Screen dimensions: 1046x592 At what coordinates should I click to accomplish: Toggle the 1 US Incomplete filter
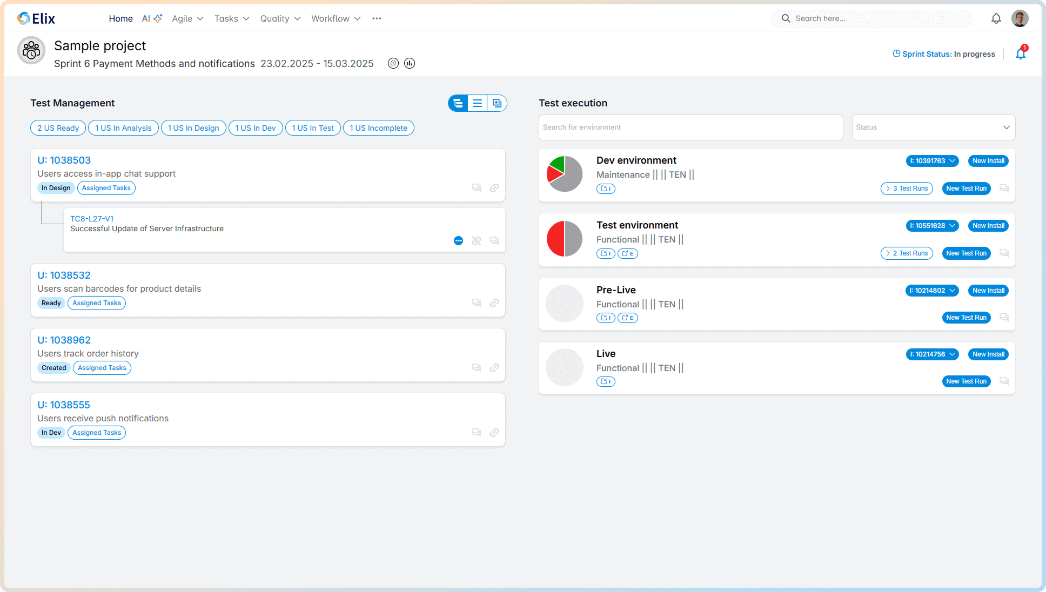[379, 128]
